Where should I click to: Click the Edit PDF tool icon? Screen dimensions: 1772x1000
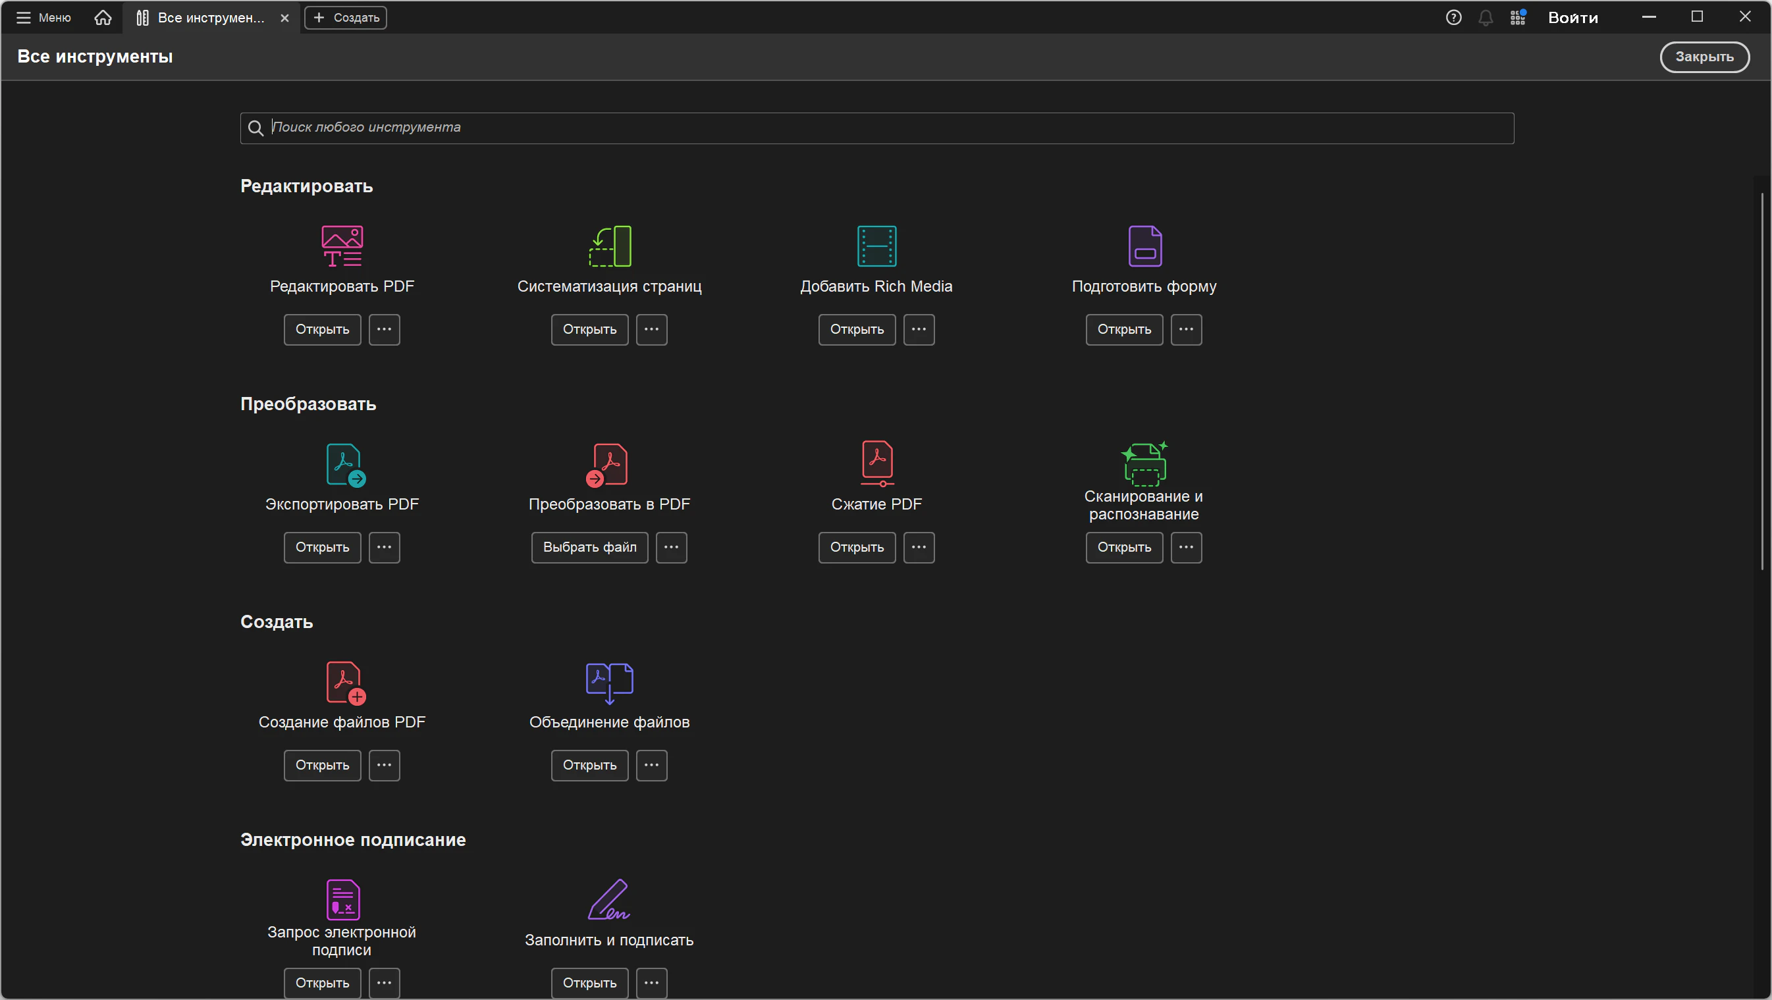point(342,246)
